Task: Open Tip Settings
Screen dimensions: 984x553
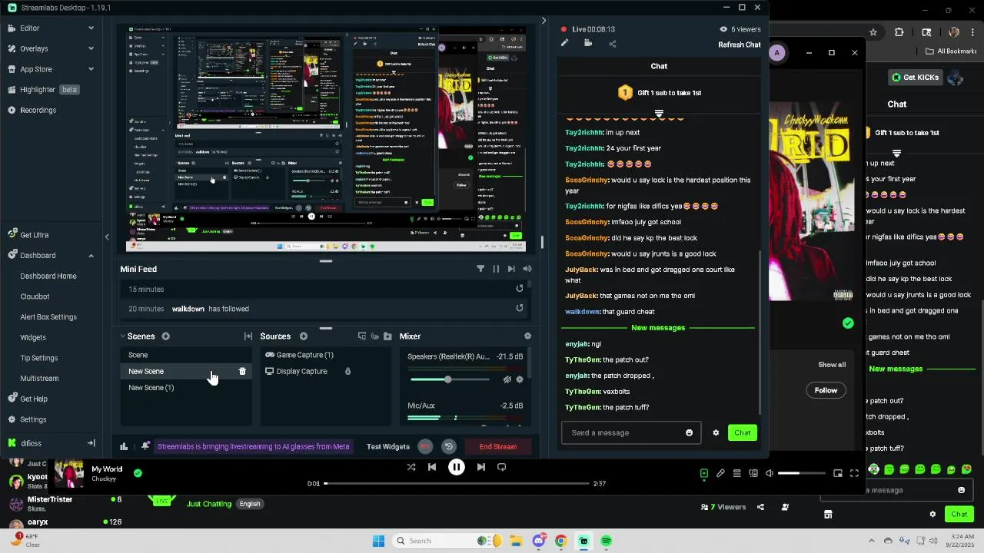Action: [x=39, y=358]
